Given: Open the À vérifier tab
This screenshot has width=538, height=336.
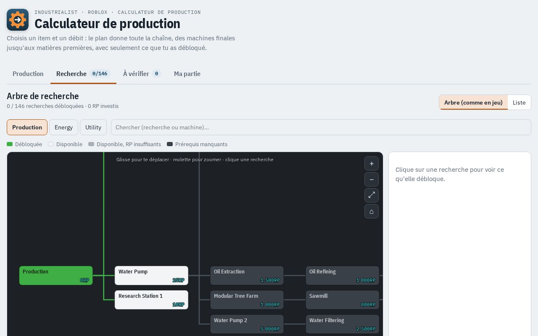Looking at the screenshot, I should 142,74.
